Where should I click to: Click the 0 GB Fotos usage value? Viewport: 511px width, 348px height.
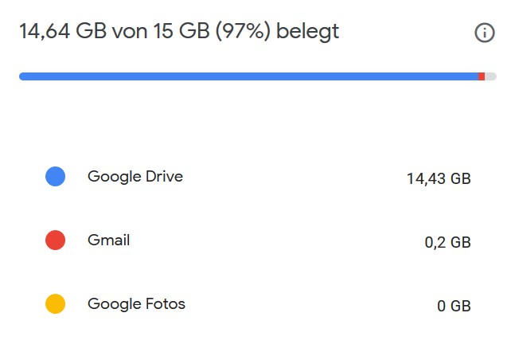click(x=454, y=306)
